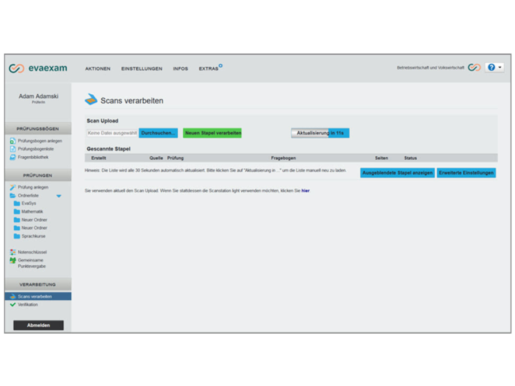Click the Prüfungsbogenliste document icon

(13, 149)
